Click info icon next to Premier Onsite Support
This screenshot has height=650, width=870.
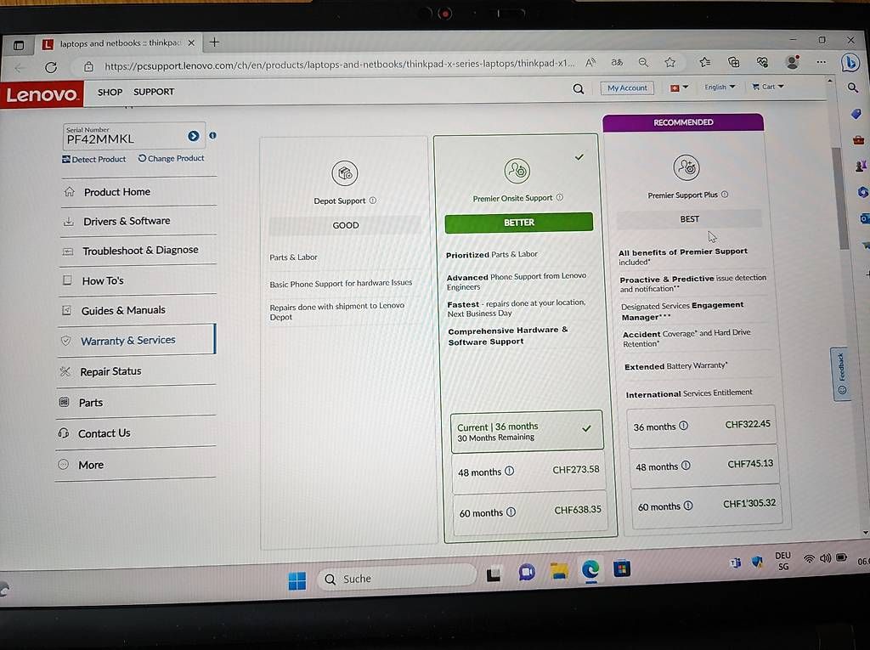(559, 198)
